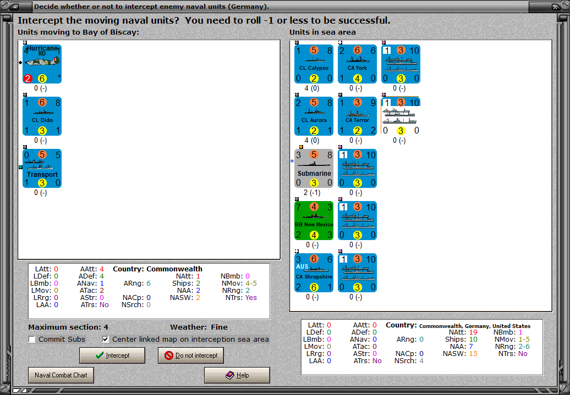Open the Naval Combat Chart
The image size is (570, 395).
tap(61, 375)
